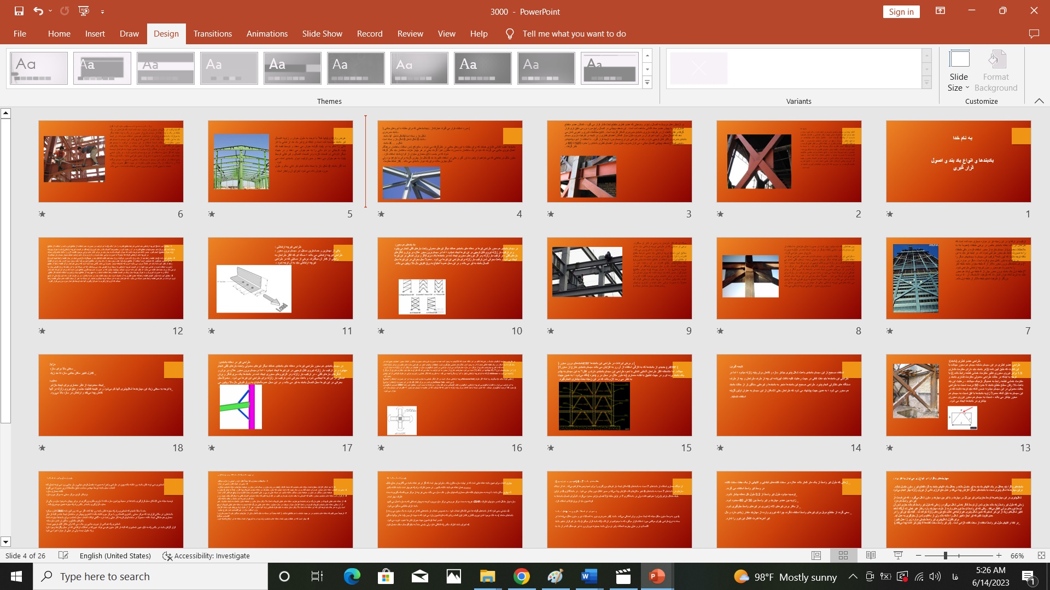Click the Accessibility Investigate icon
1050x590 pixels.
(167, 556)
